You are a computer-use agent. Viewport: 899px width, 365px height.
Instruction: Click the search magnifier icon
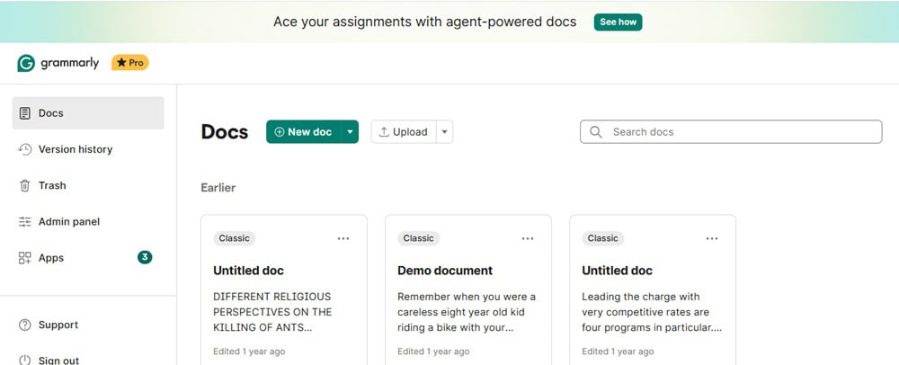pyautogui.click(x=595, y=132)
